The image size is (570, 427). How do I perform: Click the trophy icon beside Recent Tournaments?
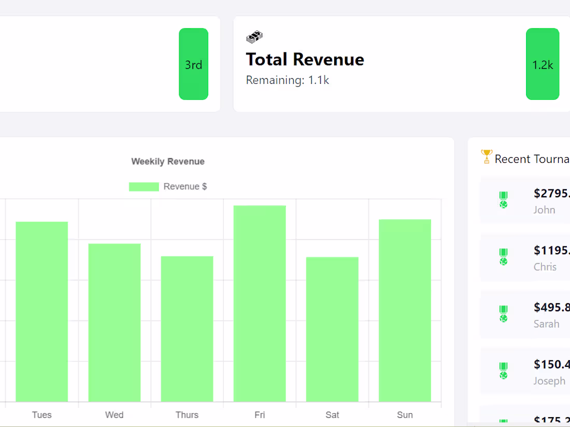pos(487,157)
